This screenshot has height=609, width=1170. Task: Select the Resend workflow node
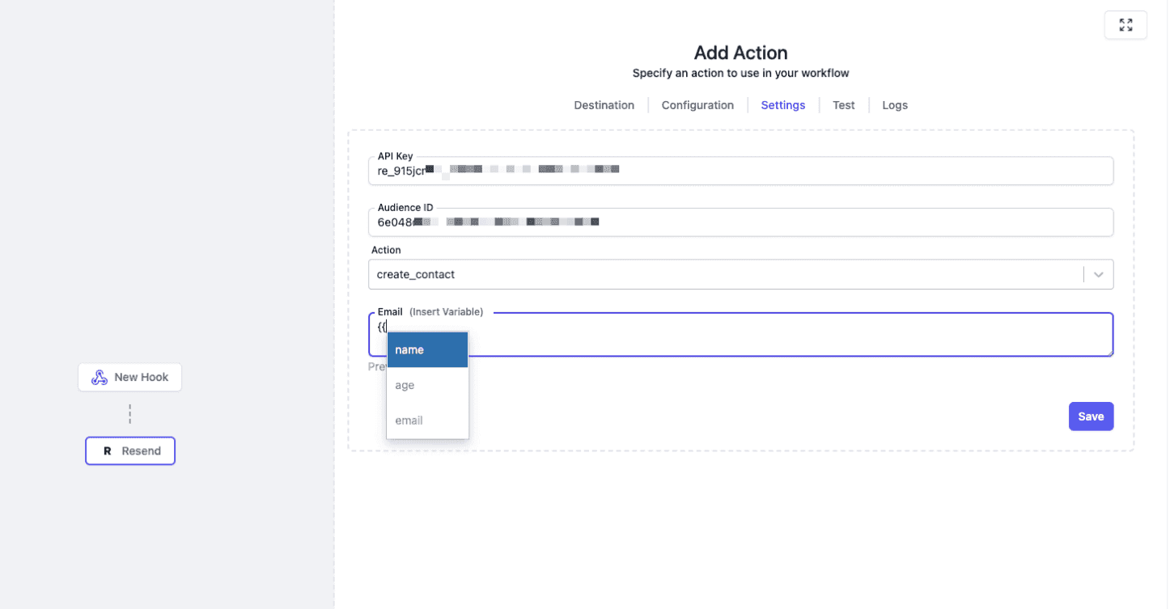pos(130,451)
